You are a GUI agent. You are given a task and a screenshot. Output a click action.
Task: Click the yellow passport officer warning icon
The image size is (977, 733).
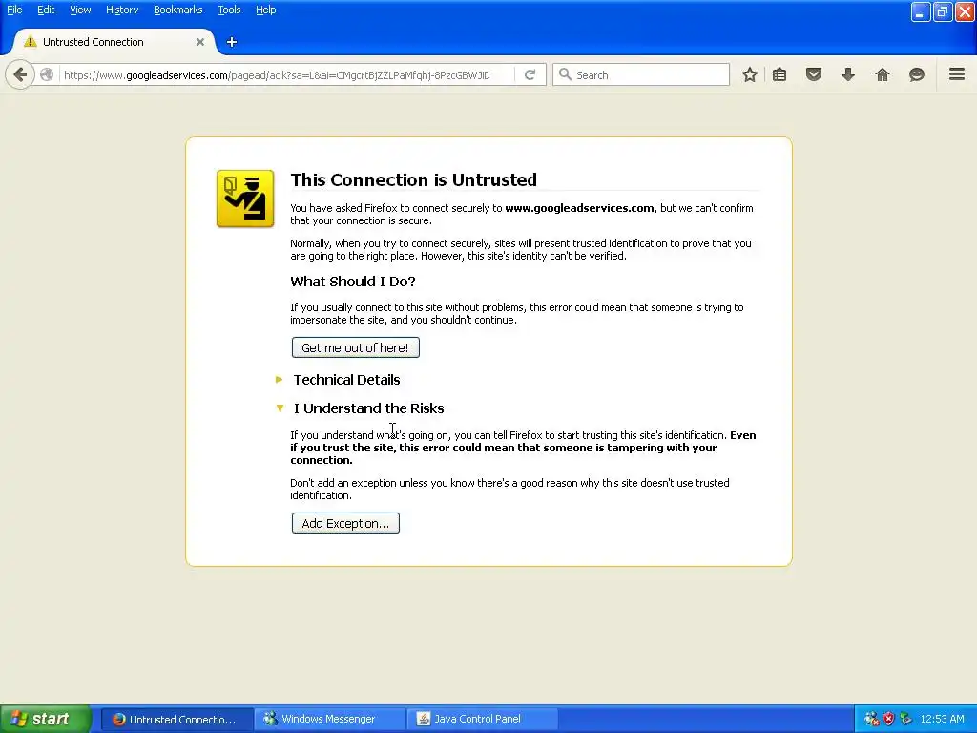(x=245, y=199)
